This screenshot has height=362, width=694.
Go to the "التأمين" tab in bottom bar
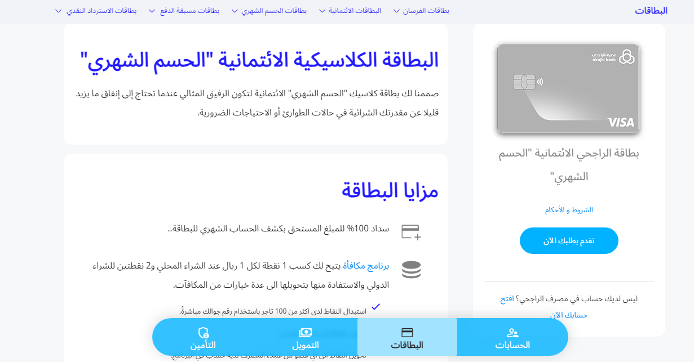click(x=203, y=338)
